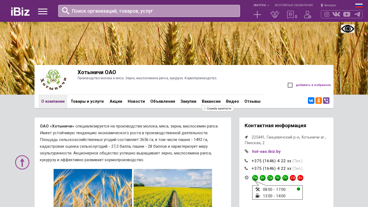Screen dimensions: 368x207
Task: Visit the hot-oao.ibiz.by website link
Action: [266, 151]
